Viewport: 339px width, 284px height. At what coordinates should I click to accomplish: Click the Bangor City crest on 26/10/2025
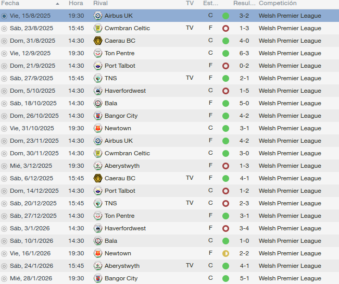point(98,116)
